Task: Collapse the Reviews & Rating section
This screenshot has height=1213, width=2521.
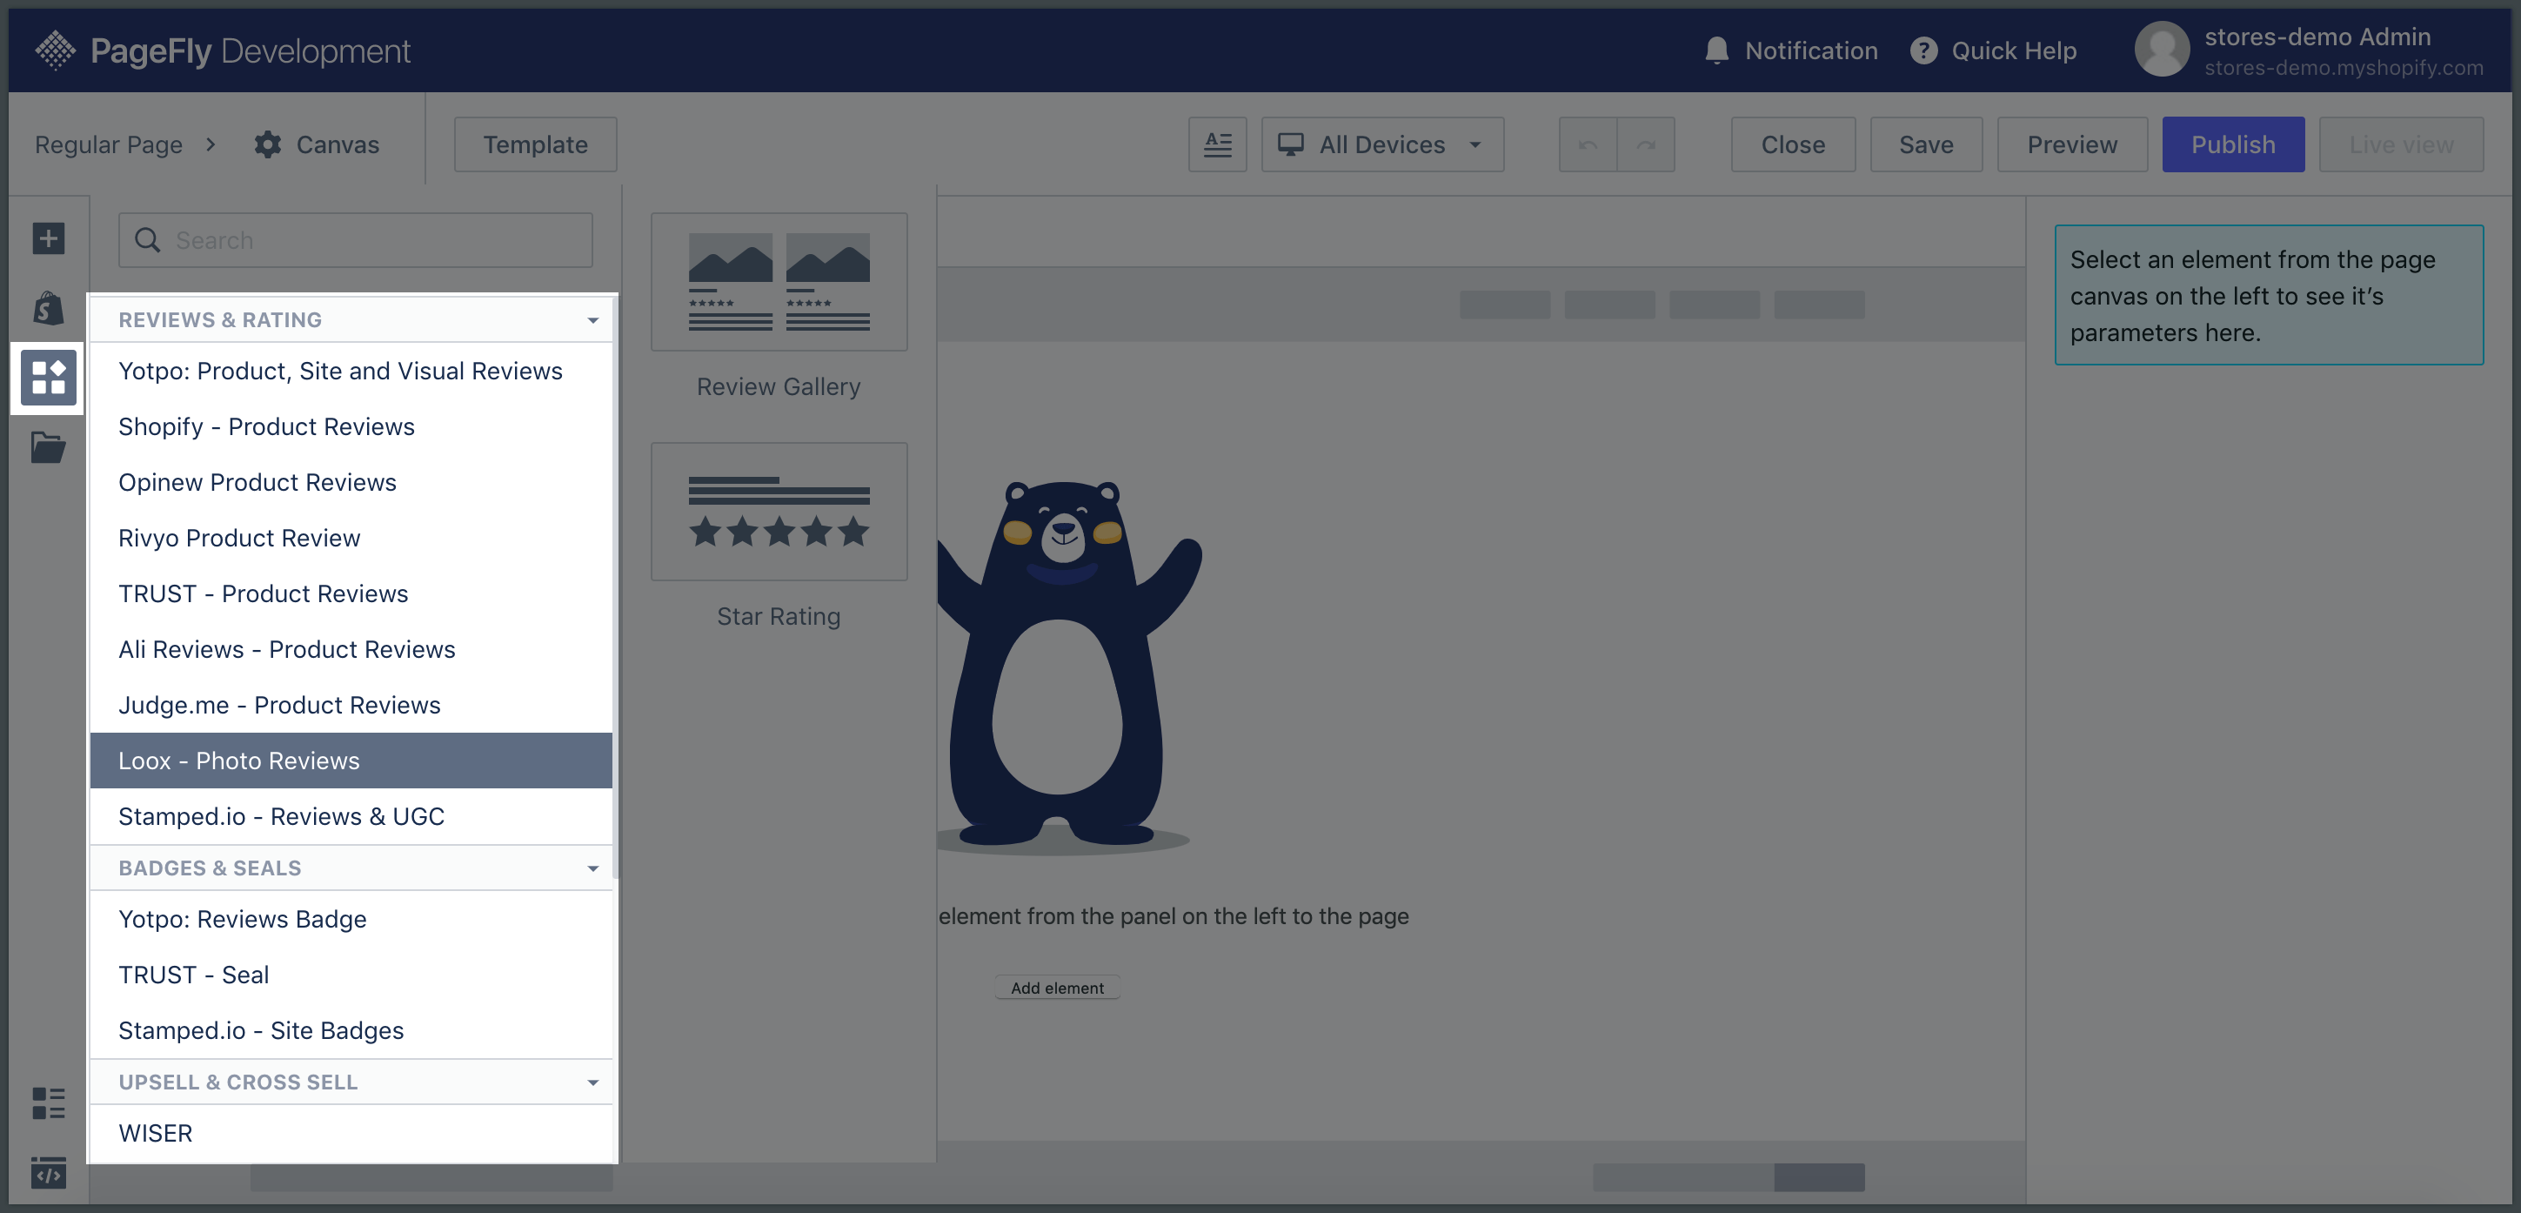Action: point(592,320)
